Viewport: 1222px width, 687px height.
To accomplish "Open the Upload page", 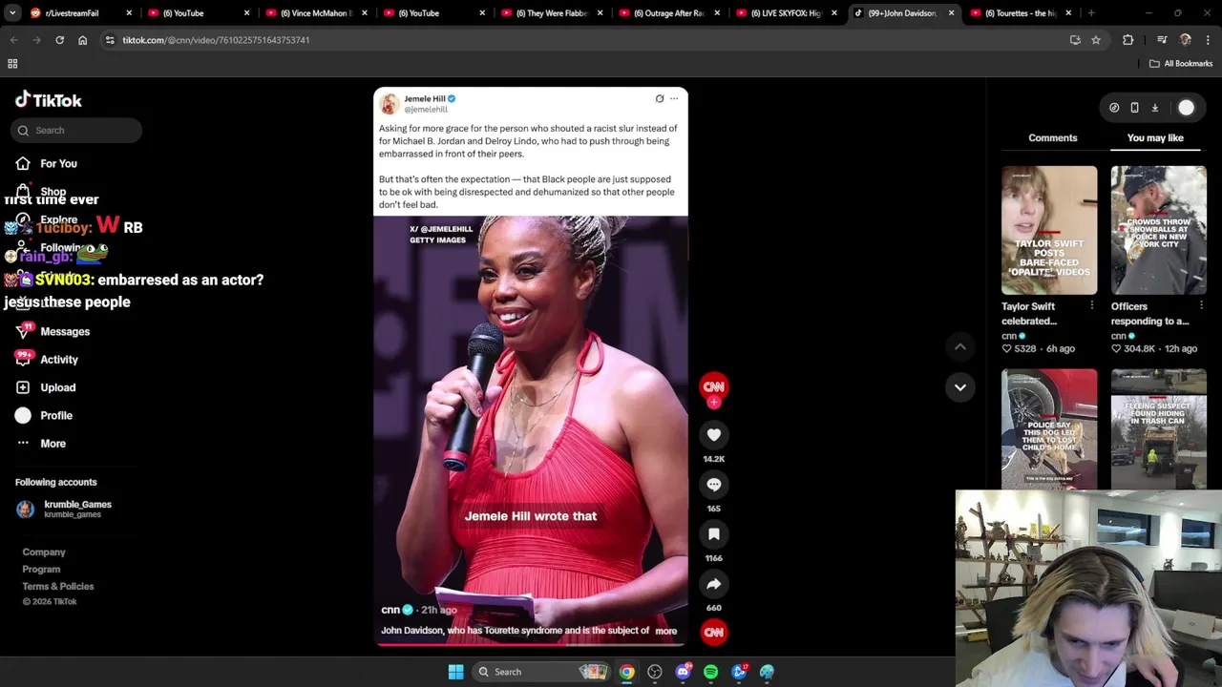I will coord(46,387).
